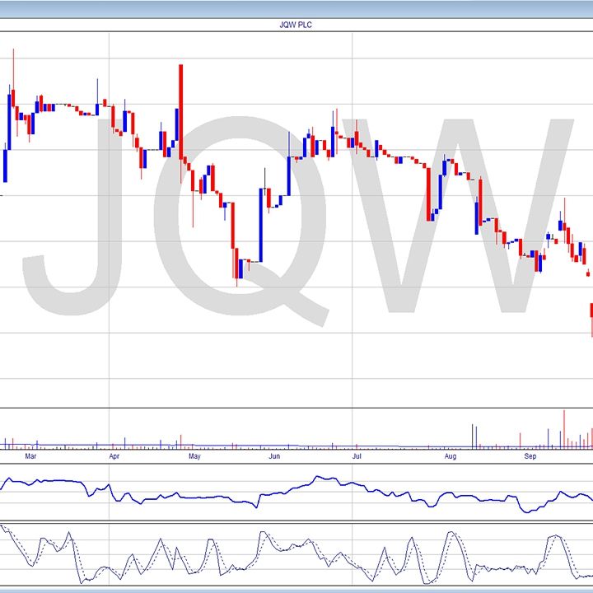Click the solid blue indicator line's late-June peak
Viewport: 593px width, 593px height.
point(323,477)
